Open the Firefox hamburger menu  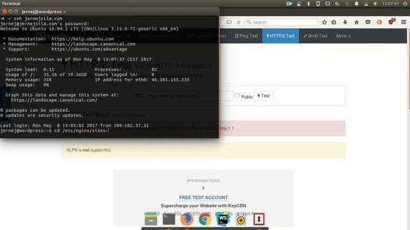tap(404, 22)
